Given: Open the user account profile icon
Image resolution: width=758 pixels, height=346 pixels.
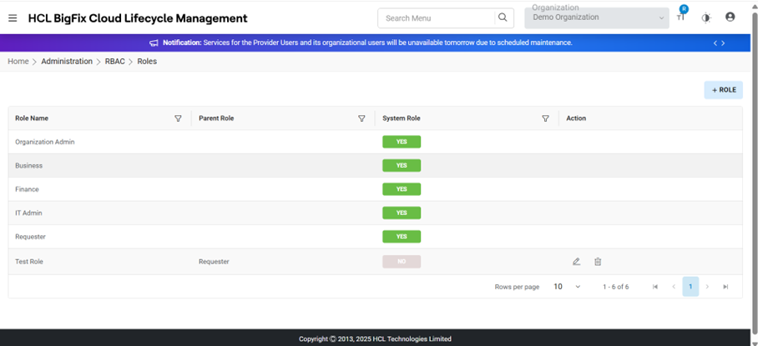Looking at the screenshot, I should point(730,17).
